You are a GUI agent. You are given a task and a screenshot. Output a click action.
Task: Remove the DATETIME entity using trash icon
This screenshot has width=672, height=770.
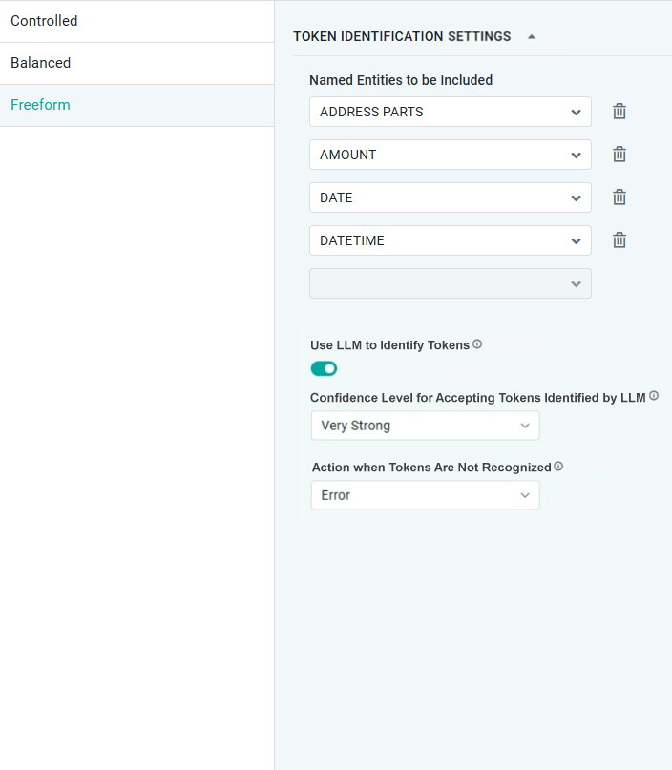point(619,240)
